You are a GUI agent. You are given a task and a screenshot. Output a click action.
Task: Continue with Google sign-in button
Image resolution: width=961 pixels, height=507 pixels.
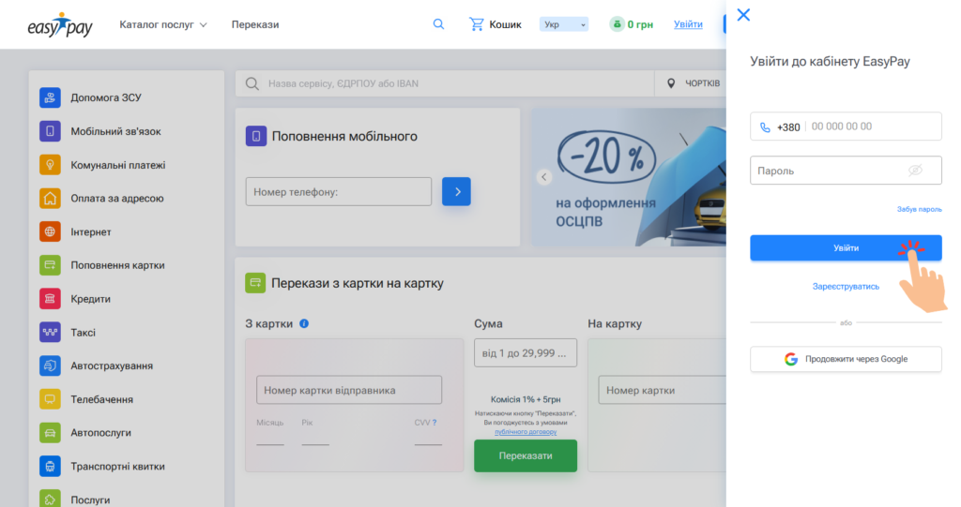click(x=846, y=359)
